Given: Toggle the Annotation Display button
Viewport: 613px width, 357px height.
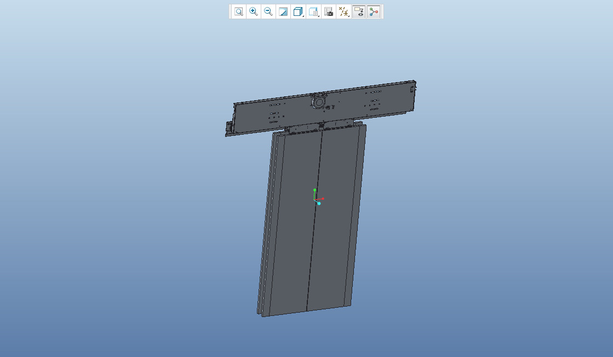Looking at the screenshot, I should [358, 11].
